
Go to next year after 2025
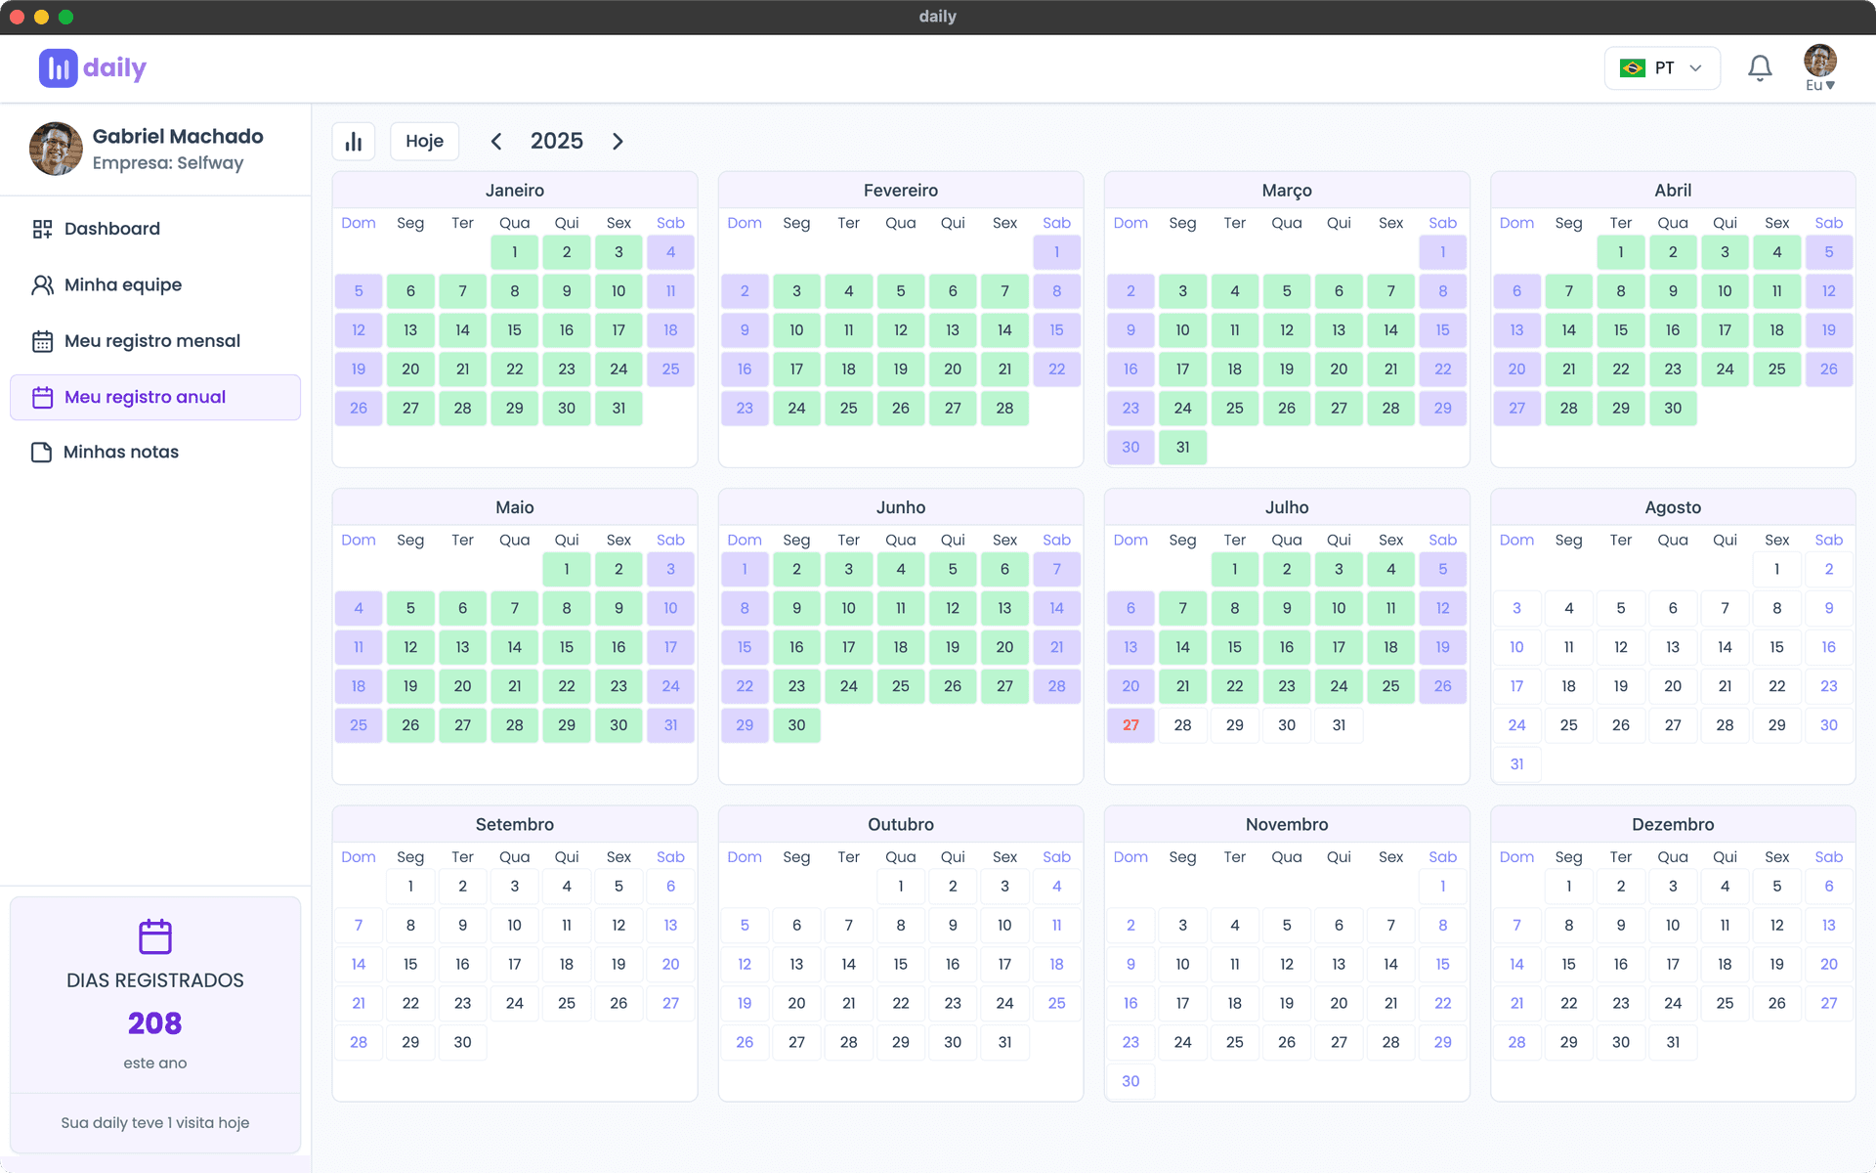[x=618, y=142]
